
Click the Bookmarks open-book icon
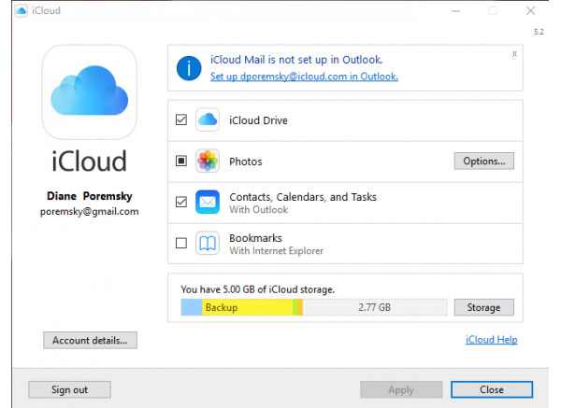pos(208,243)
